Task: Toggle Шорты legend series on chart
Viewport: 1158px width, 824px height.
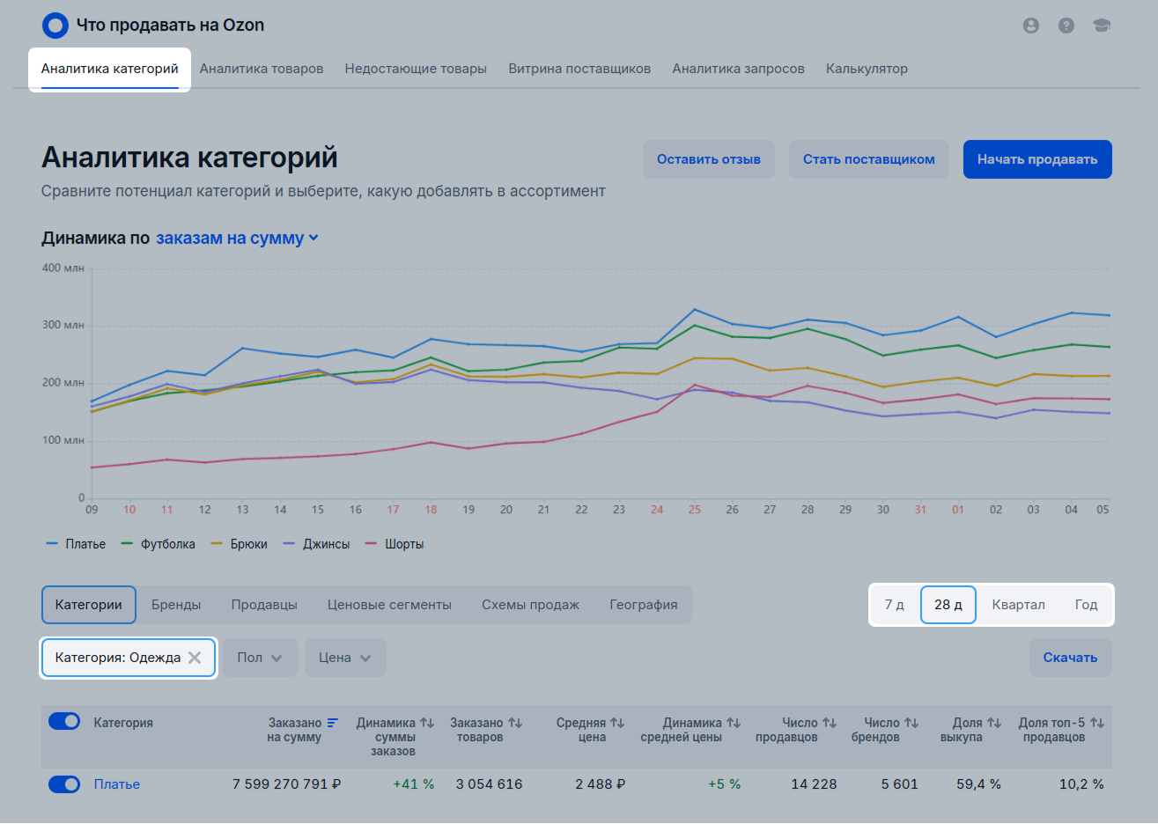Action: (x=395, y=544)
